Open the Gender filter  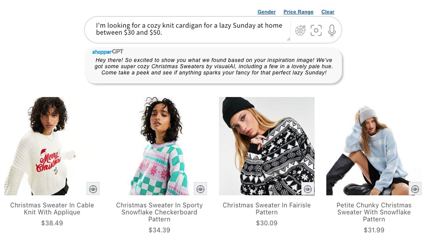pyautogui.click(x=266, y=12)
